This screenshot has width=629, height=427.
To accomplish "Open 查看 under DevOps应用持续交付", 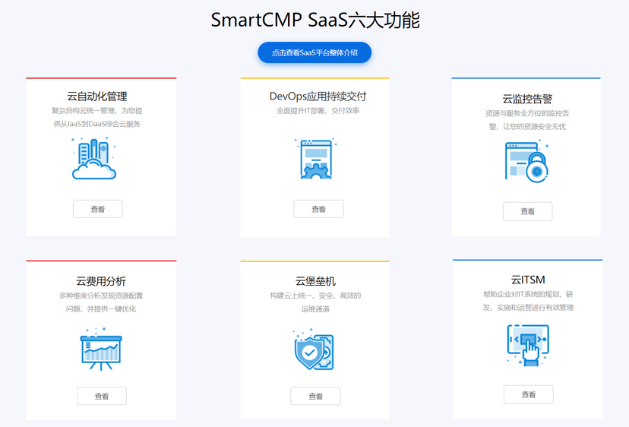I will point(318,209).
